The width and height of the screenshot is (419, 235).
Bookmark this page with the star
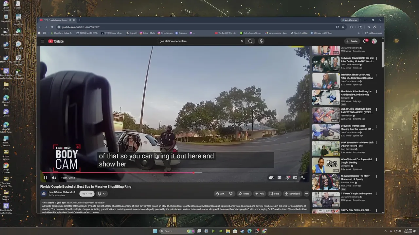click(x=343, y=27)
